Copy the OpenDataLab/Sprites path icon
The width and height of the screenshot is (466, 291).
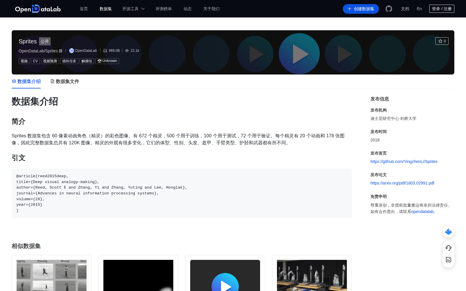point(61,51)
